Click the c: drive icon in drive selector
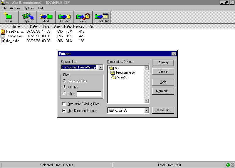This screenshot has height=168, width=235. point(112,110)
